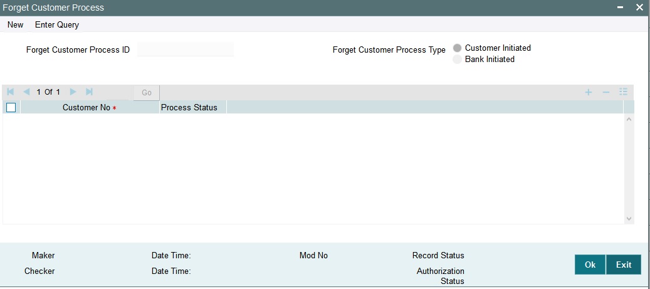This screenshot has height=289, width=650.
Task: Select the Customer Initiated radio button
Action: 457,48
